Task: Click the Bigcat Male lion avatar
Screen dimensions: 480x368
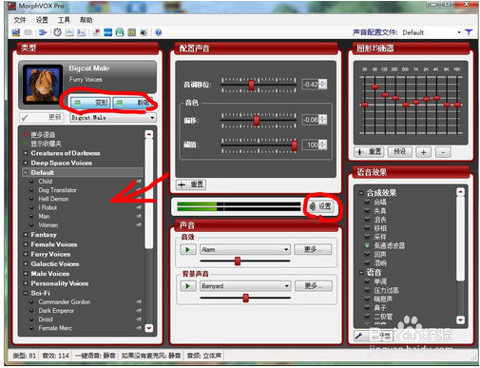Action: (43, 85)
